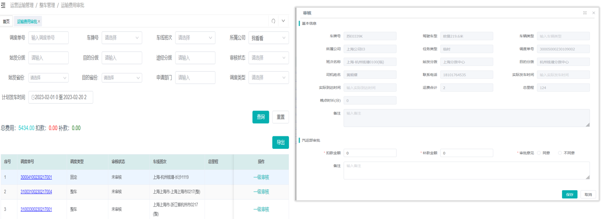This screenshot has width=602, height=219.
Task: Expand the 车牌号 dropdown
Action: coord(122,38)
